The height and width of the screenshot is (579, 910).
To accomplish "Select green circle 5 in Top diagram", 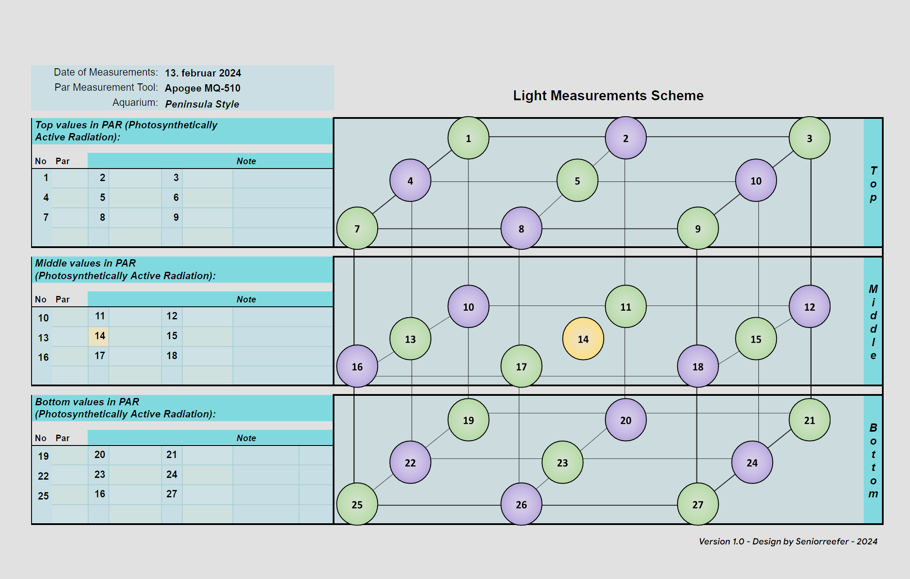I will point(577,181).
